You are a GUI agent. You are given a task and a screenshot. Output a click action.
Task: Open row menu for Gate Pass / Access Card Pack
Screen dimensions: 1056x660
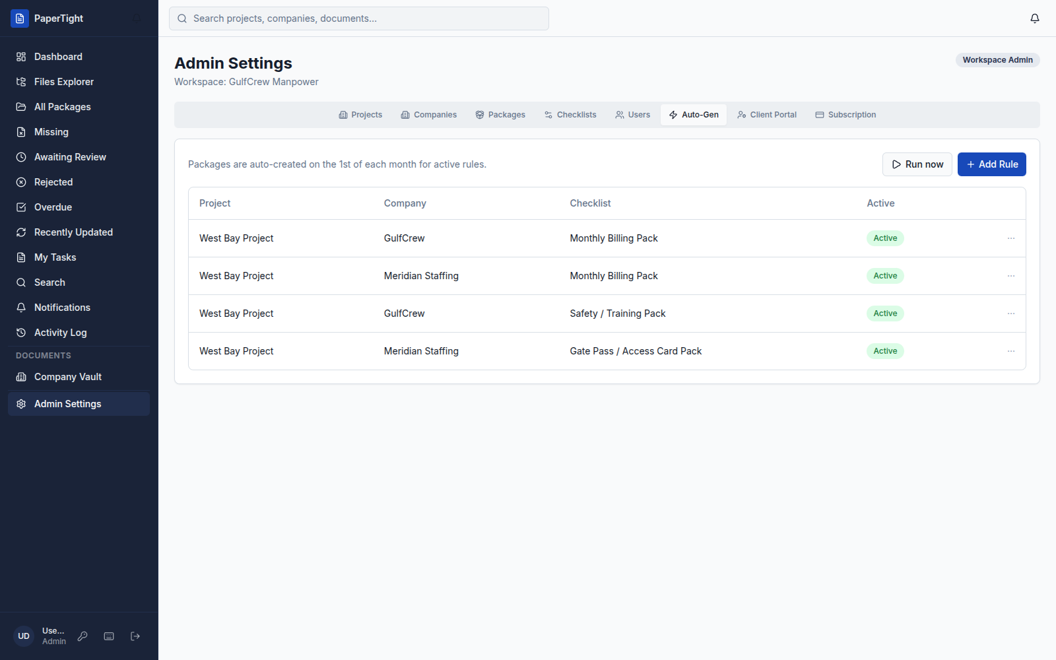(1011, 351)
